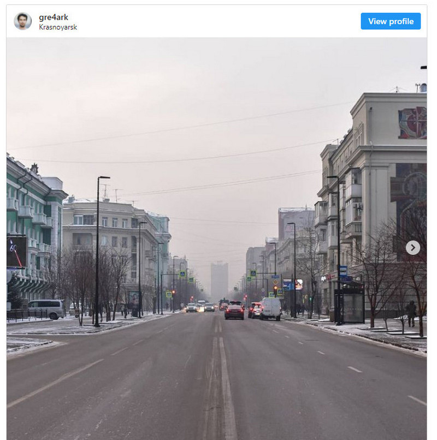Open the Krasnoyarsk location link
Image resolution: width=437 pixels, height=440 pixels.
pos(57,27)
